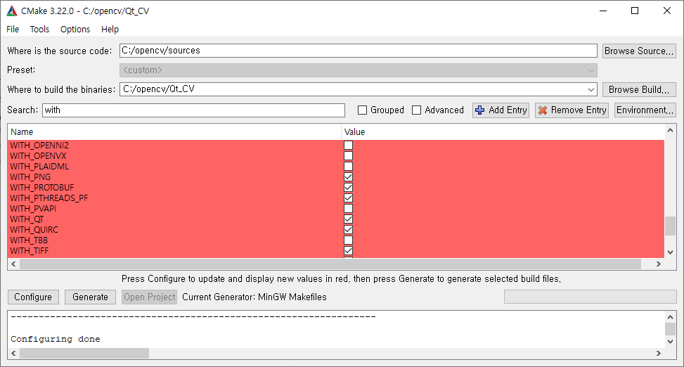Open the File menu
684x367 pixels.
13,30
